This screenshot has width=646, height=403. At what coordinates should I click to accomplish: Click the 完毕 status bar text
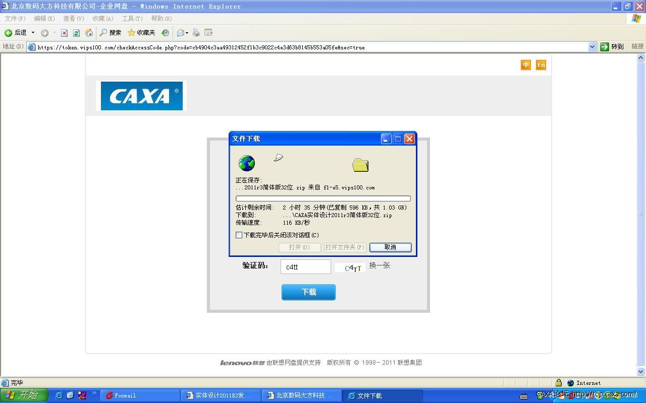click(17, 383)
